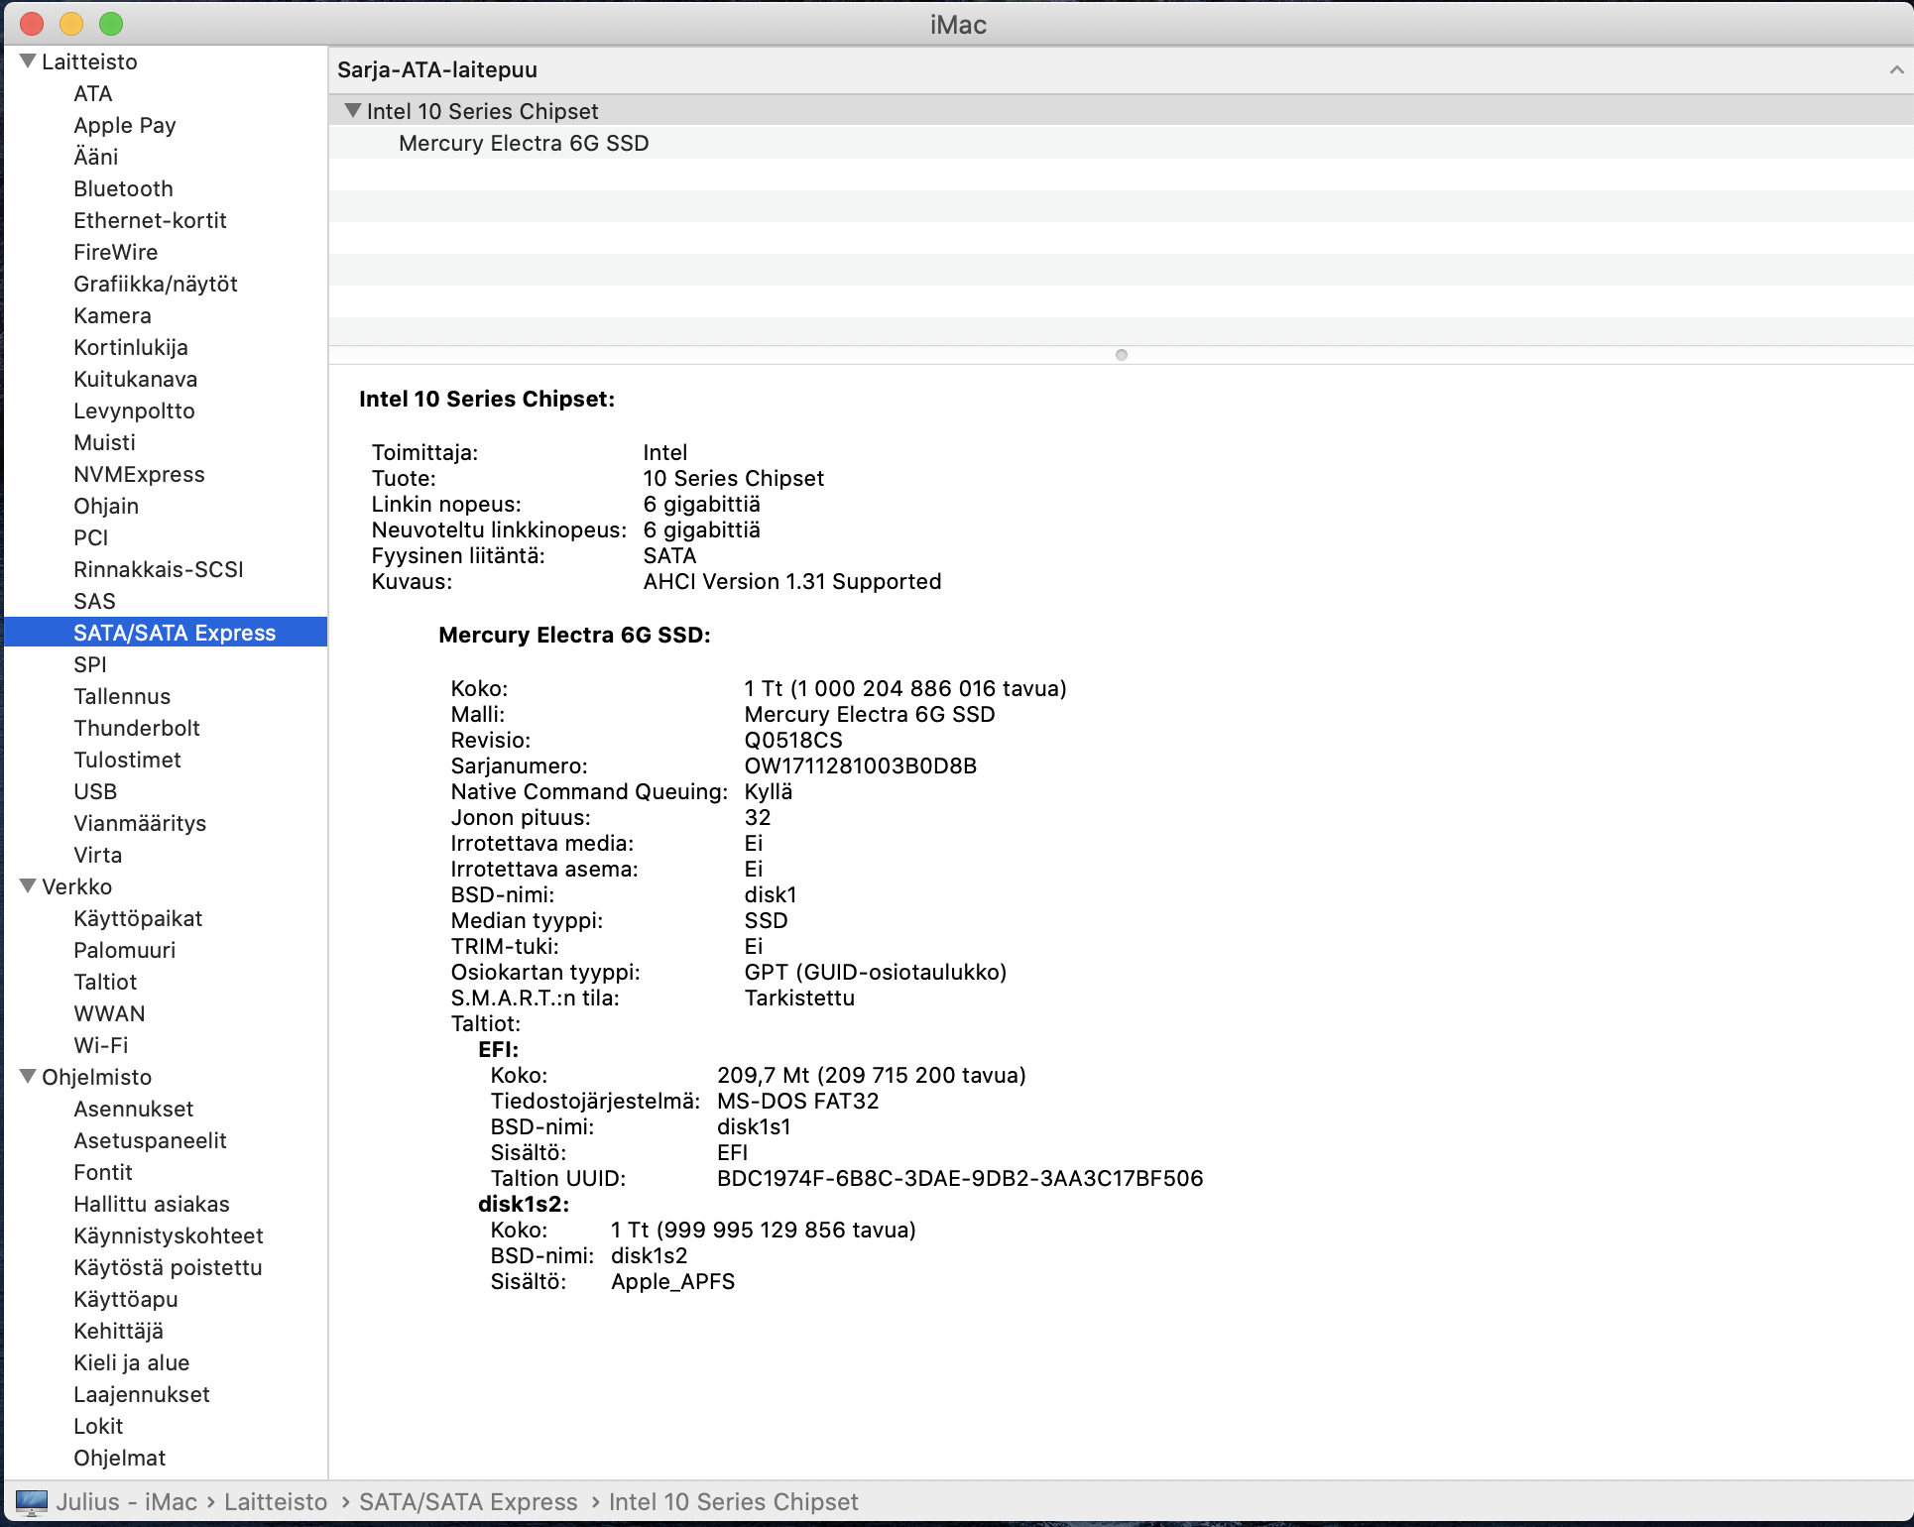The width and height of the screenshot is (1914, 1527).
Task: Select Fontit in the sidebar
Action: [103, 1172]
